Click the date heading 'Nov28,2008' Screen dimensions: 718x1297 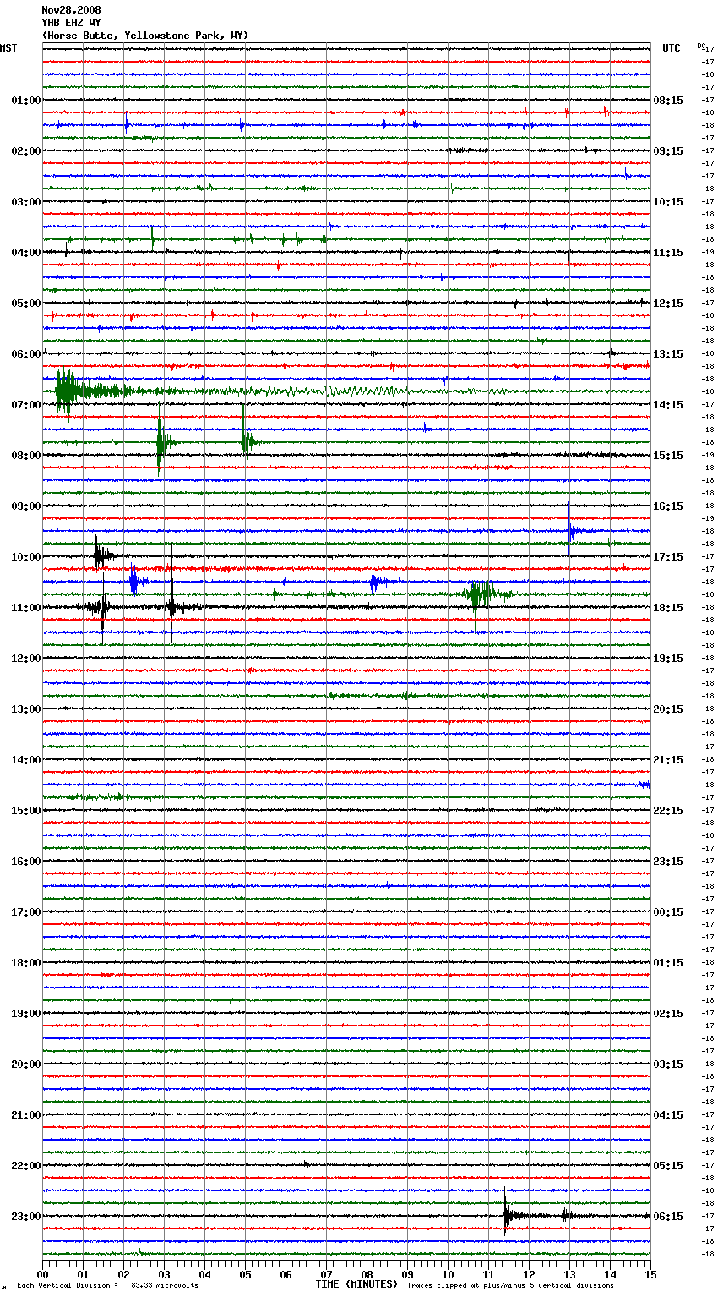[x=71, y=10]
